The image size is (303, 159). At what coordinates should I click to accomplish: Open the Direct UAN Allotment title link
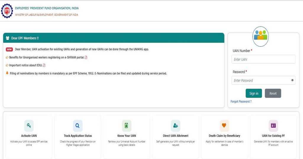click(175, 136)
